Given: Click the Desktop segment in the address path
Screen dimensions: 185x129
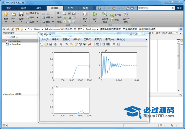Looking at the screenshot, I should coord(91,29).
